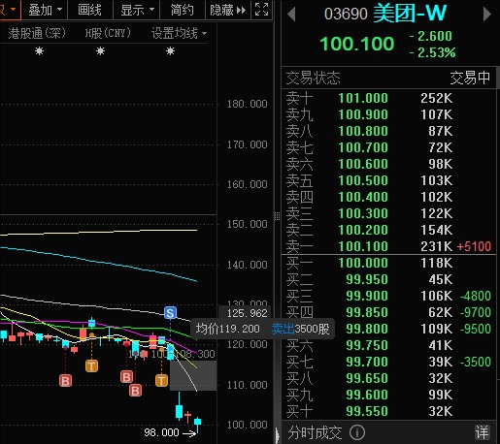Select 卖二 price 100.200
The width and height of the screenshot is (500, 444).
[363, 230]
